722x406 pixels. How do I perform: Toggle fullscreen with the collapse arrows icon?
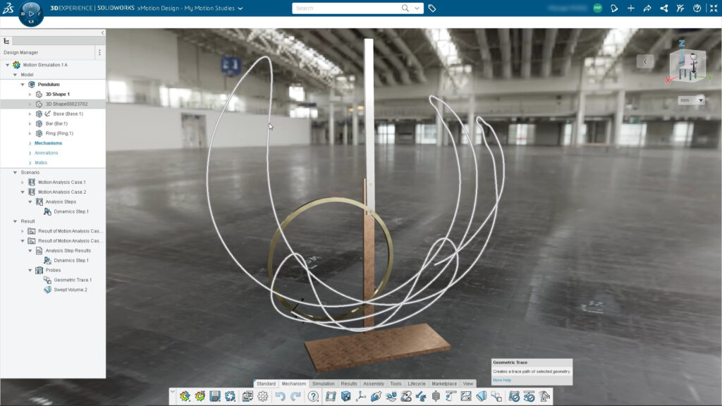(x=713, y=8)
